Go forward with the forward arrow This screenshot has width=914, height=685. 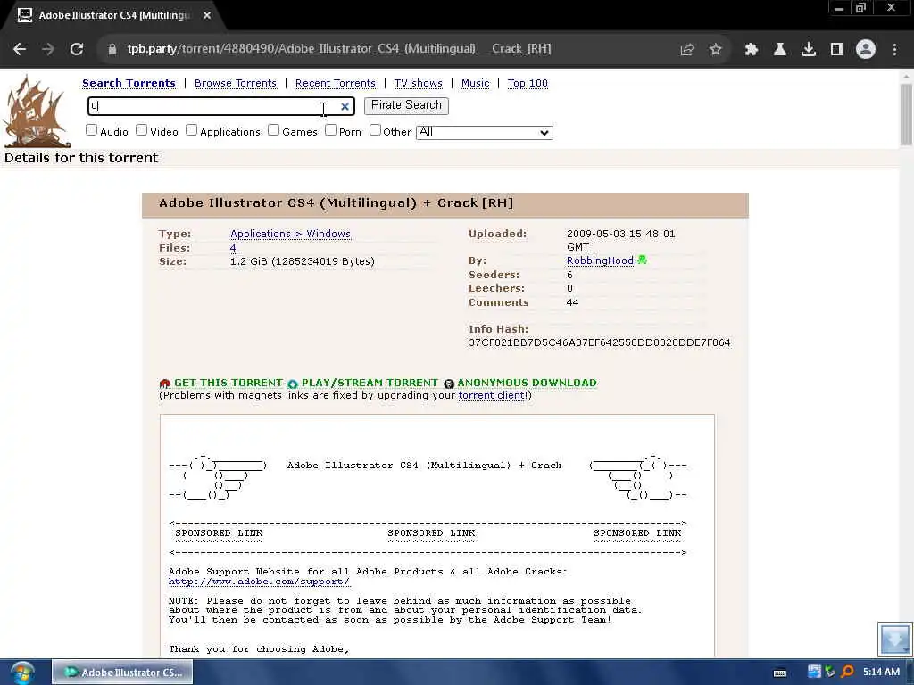48,50
